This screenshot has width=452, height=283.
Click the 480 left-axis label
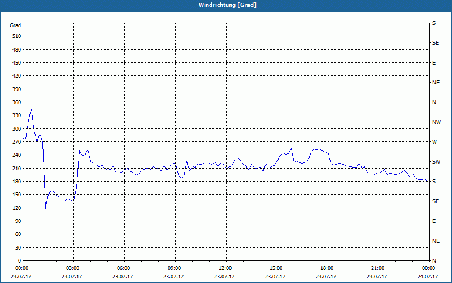click(17, 49)
